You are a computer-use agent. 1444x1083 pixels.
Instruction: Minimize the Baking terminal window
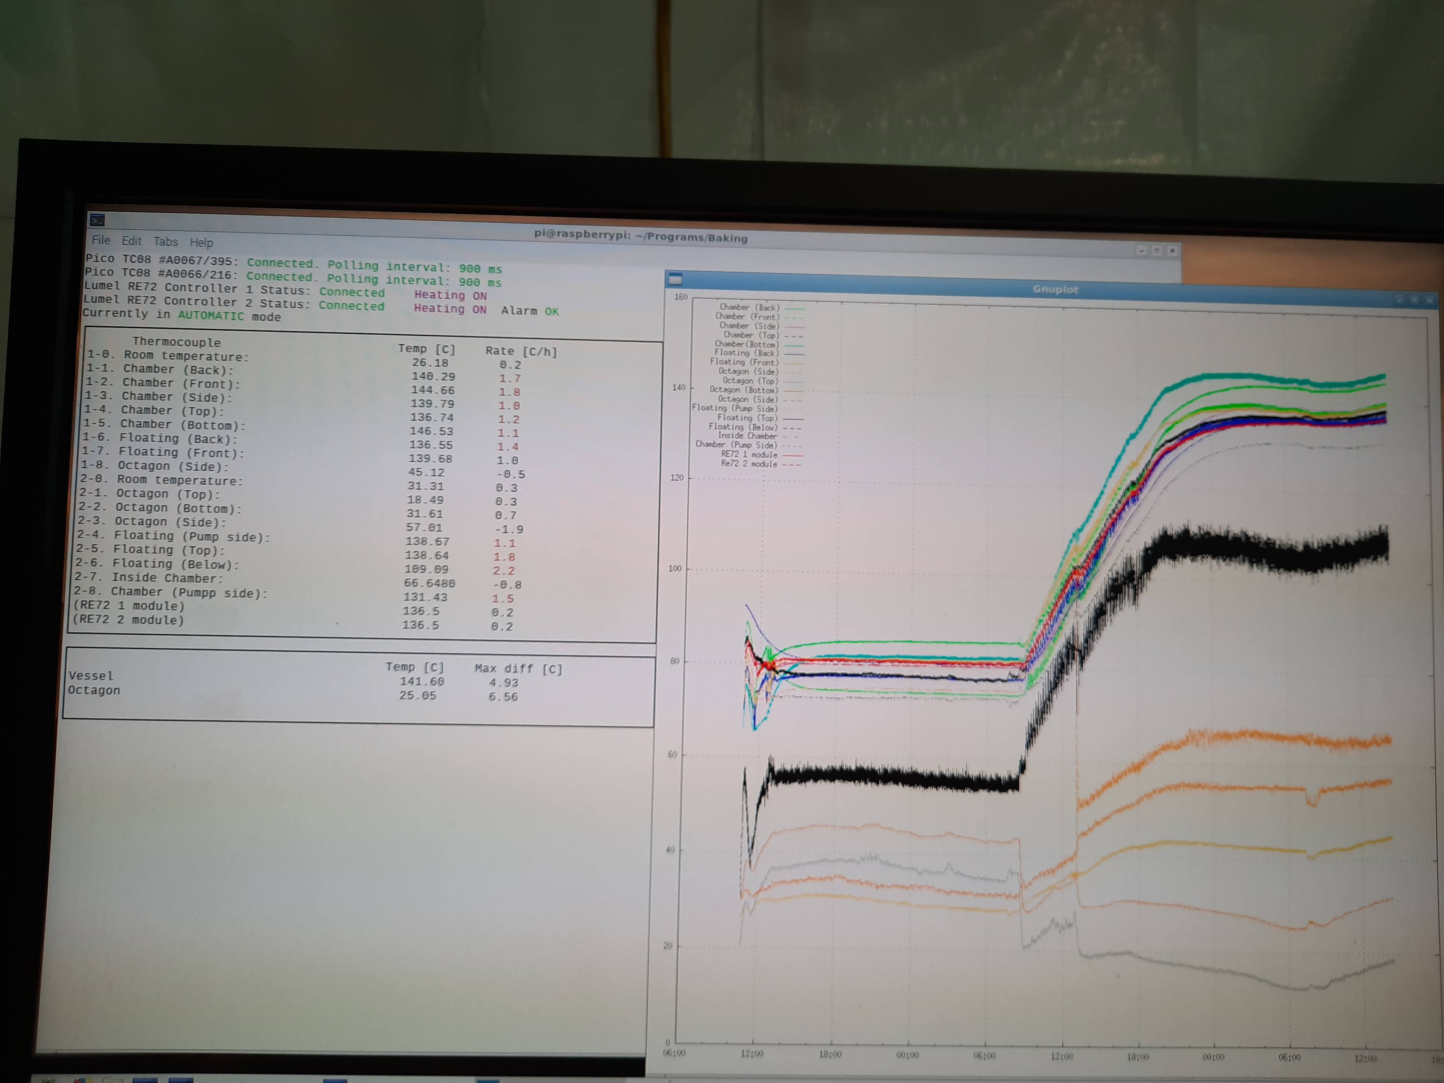click(x=1141, y=250)
